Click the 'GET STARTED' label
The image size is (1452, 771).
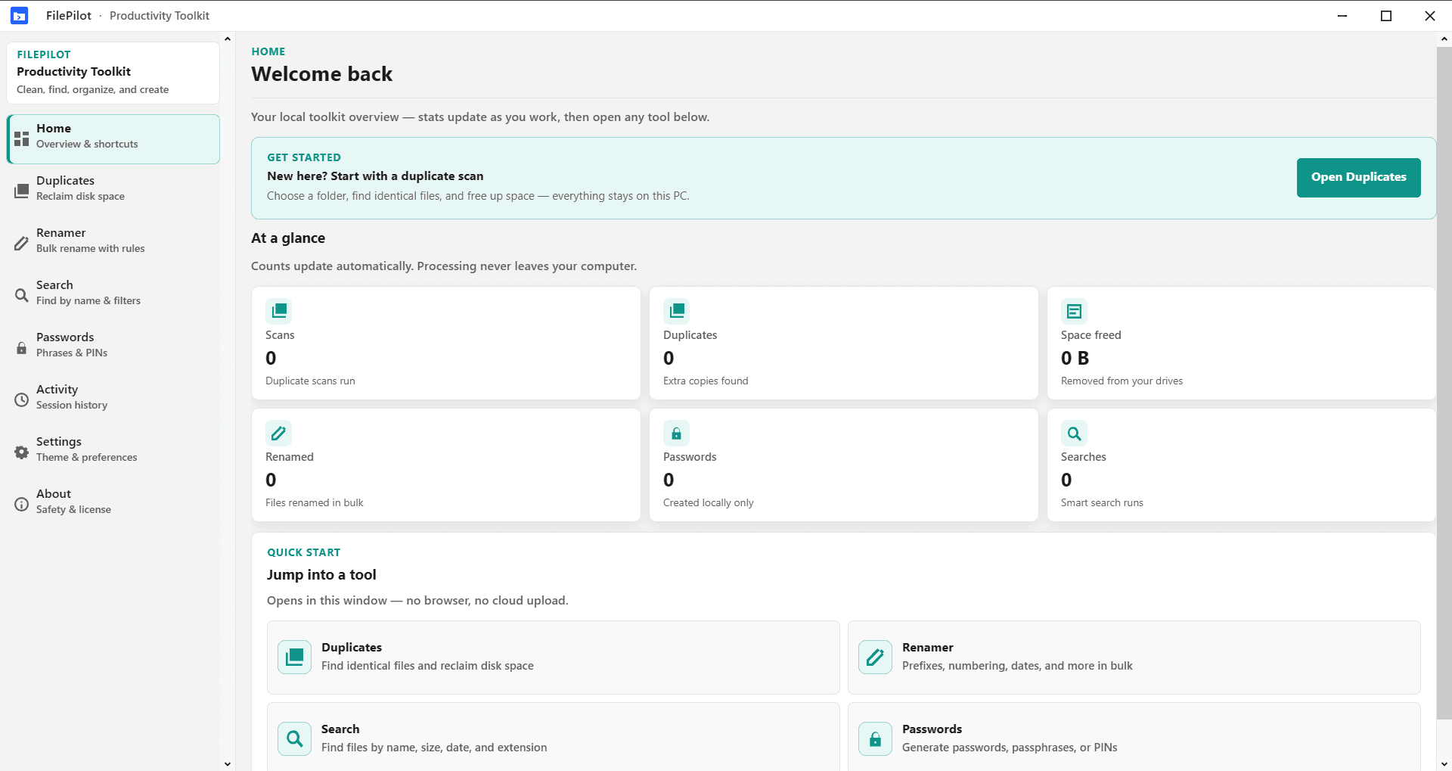(x=304, y=157)
